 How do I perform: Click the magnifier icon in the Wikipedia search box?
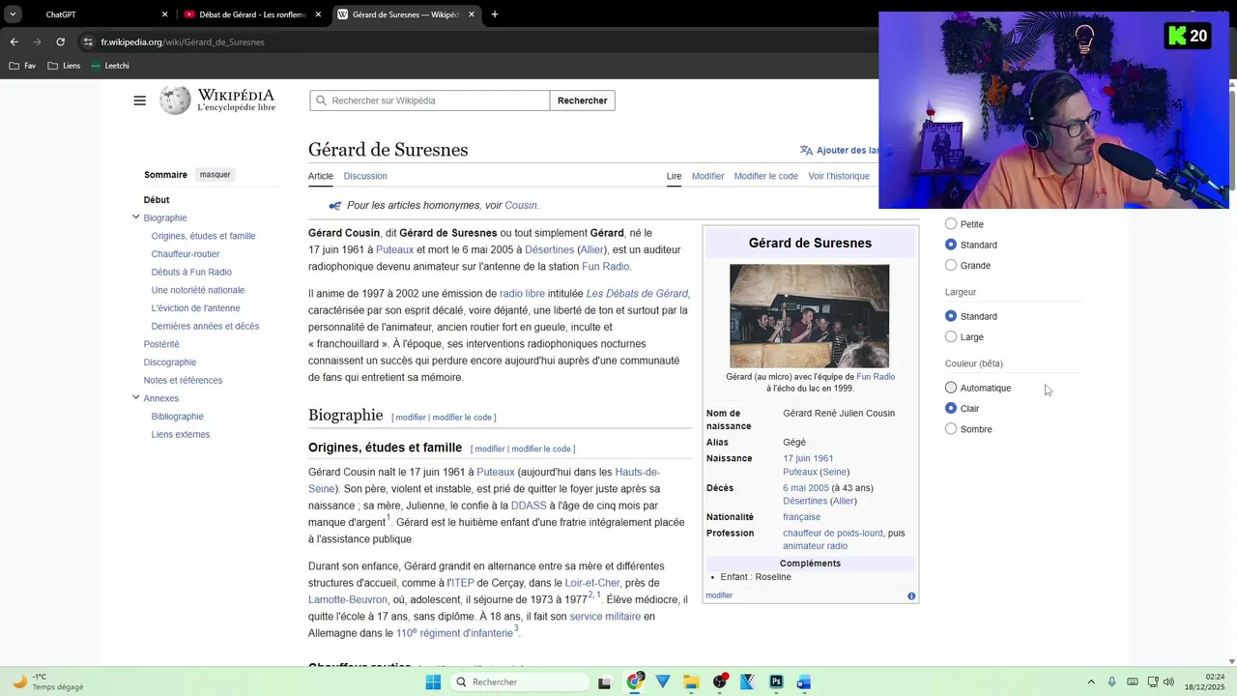(x=321, y=101)
